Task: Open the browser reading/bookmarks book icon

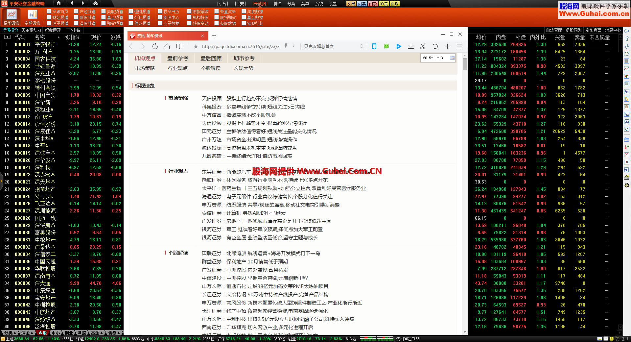Action: tap(179, 46)
